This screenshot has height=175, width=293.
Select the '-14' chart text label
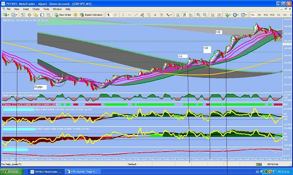[183, 56]
